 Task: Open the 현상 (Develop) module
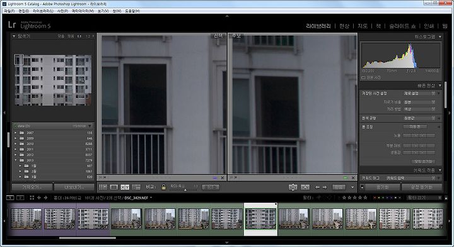click(x=344, y=26)
